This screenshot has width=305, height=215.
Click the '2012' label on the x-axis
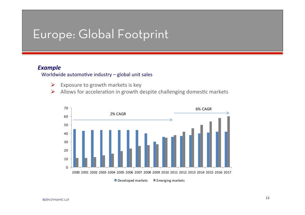pos(183,172)
